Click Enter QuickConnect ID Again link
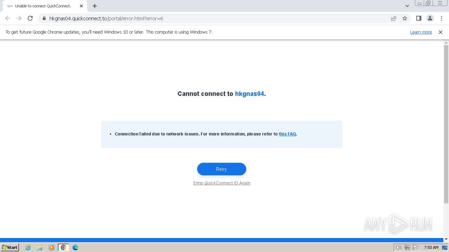 [x=222, y=183]
